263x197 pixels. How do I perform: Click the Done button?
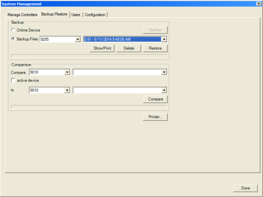[x=245, y=188]
